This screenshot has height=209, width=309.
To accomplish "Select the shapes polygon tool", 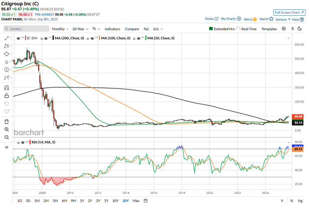I will (6, 54).
